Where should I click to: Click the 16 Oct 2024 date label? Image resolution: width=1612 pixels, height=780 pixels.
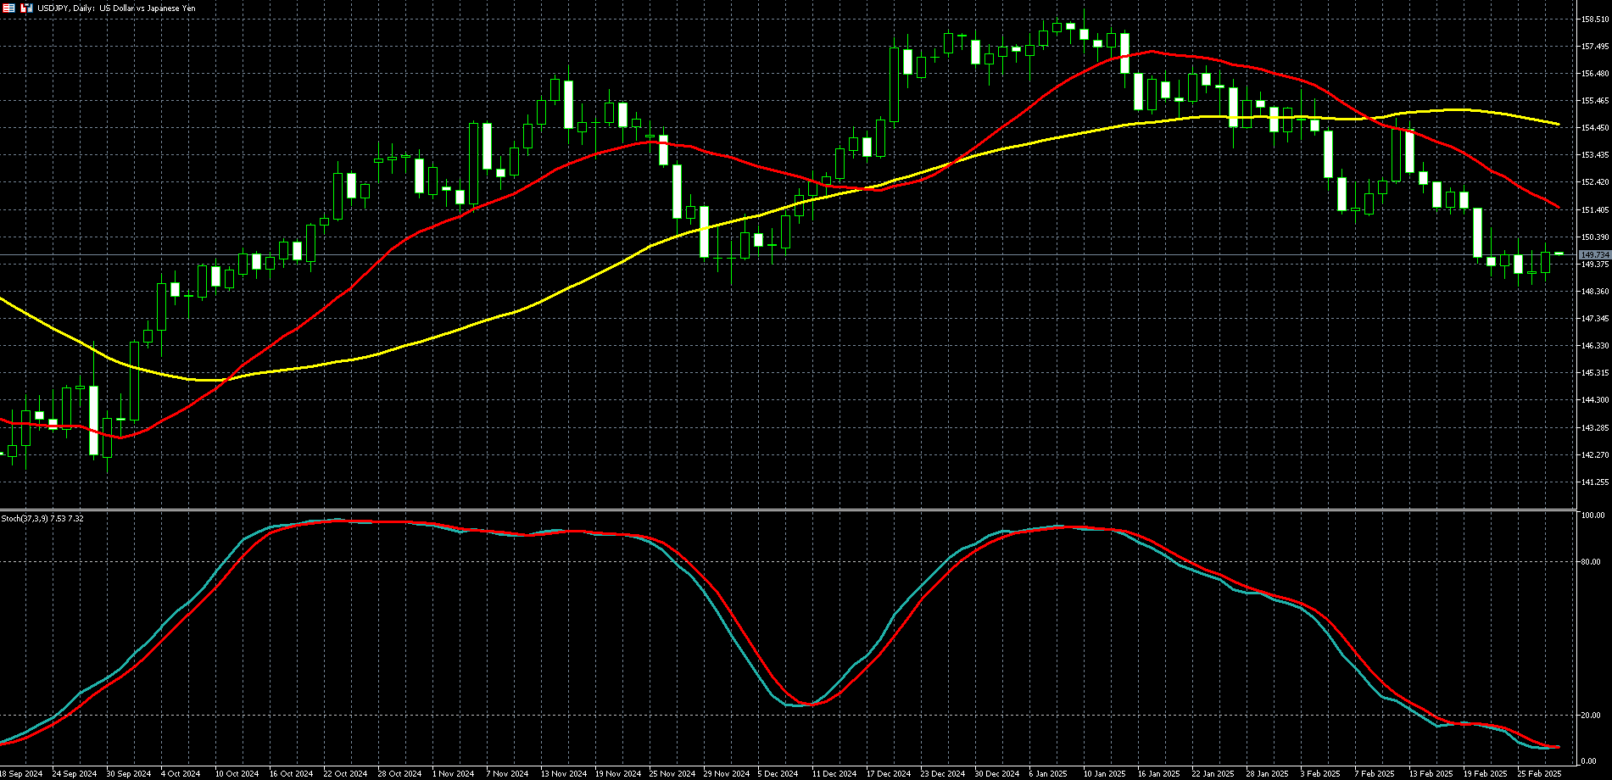pyautogui.click(x=291, y=774)
